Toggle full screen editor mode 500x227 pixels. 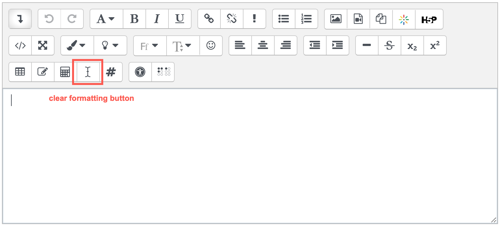pyautogui.click(x=43, y=45)
